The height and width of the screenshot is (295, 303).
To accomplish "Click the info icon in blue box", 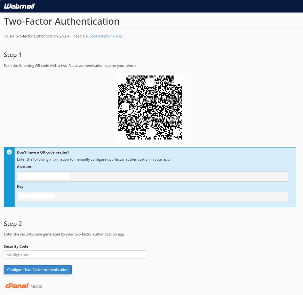I will pos(9,152).
